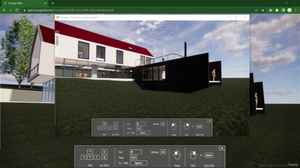Maximize the Enscape window
This screenshot has width=300, height=168.
coord(235,17)
